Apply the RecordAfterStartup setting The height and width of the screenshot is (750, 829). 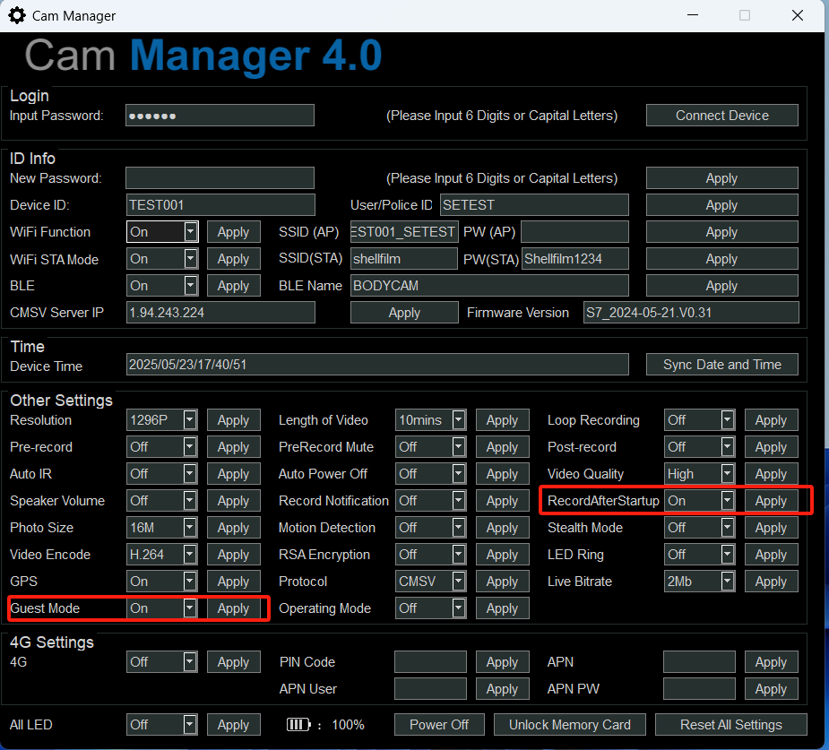pos(772,501)
